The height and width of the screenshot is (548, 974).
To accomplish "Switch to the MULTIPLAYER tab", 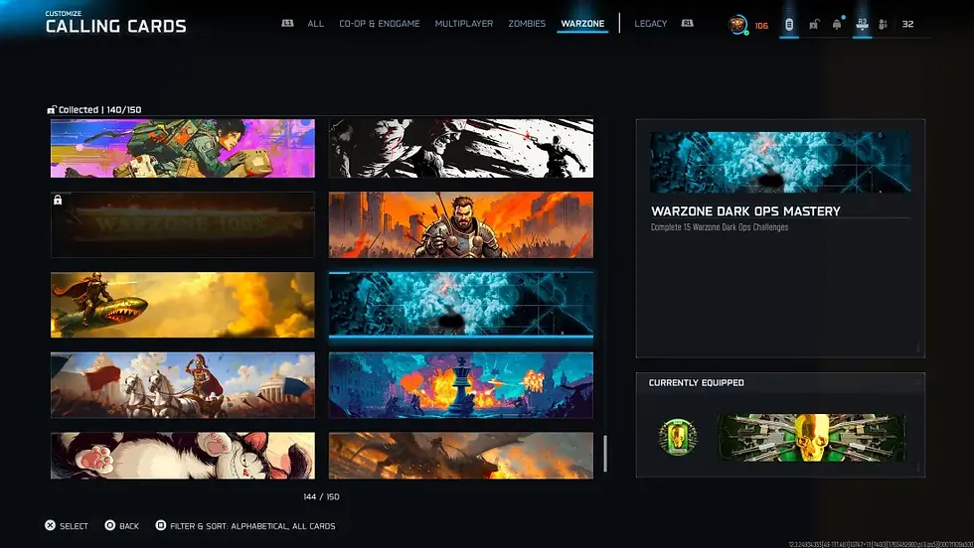I will (x=464, y=24).
